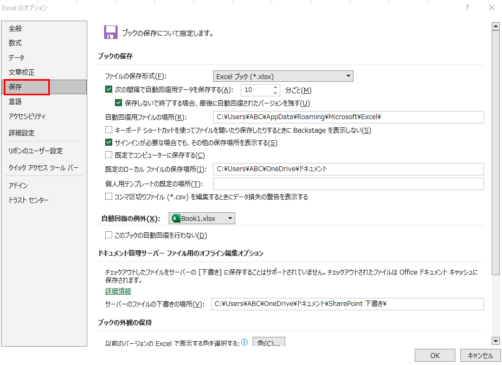Open the 数式 options category
Image resolution: width=502 pixels, height=365 pixels.
[x=15, y=43]
